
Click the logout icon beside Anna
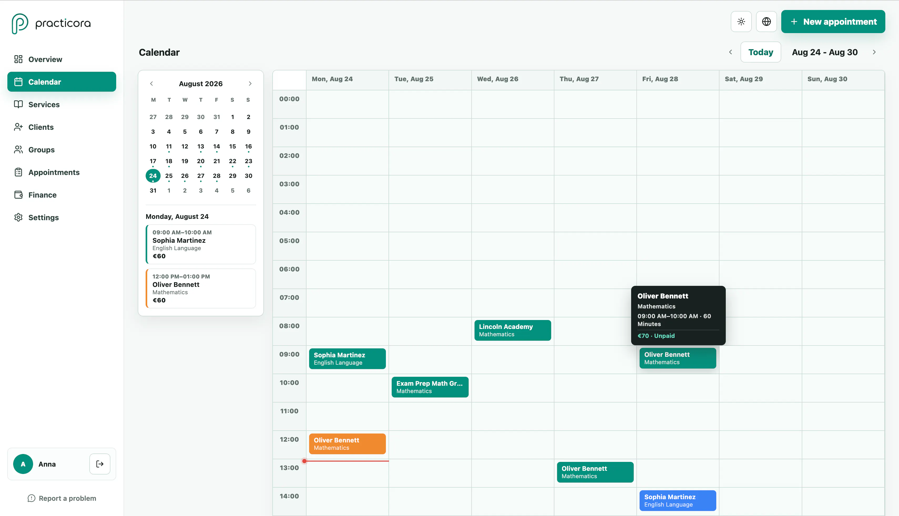[100, 464]
